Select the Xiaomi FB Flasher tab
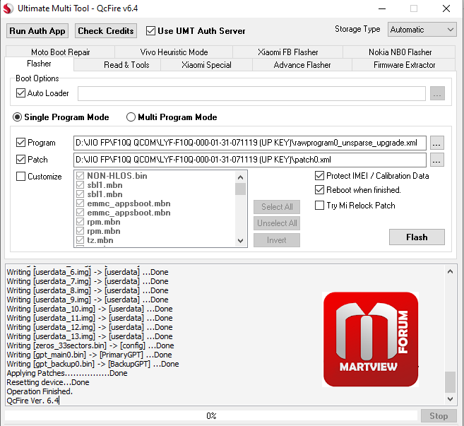 tap(288, 52)
